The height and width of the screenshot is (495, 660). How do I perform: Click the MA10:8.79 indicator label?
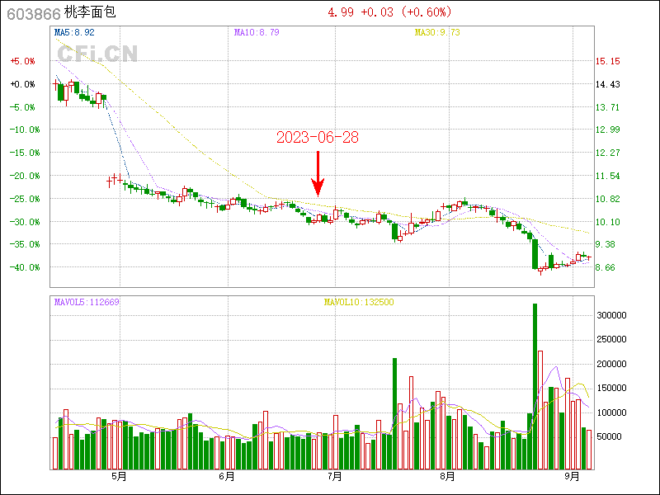[257, 32]
